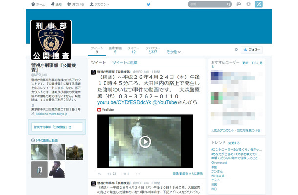Open trend #劣化コピー
The image size is (298, 195).
(219, 175)
